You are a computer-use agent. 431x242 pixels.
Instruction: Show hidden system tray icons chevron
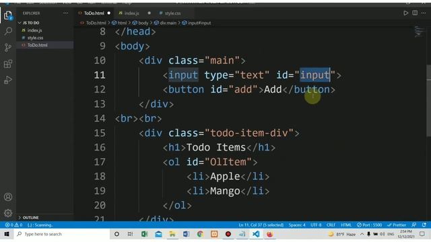click(362, 234)
